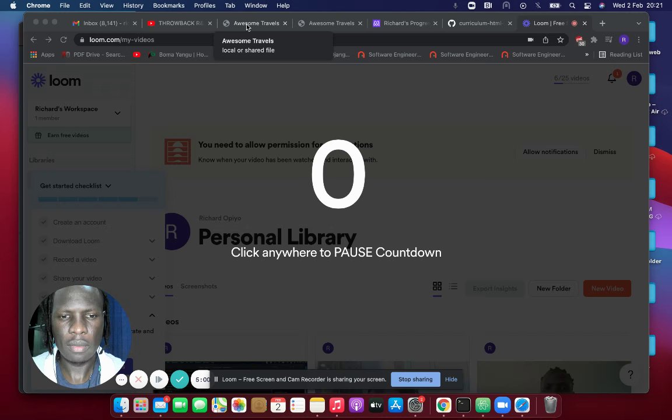
Task: Click Stop sharing in the share bar
Action: pyautogui.click(x=415, y=379)
